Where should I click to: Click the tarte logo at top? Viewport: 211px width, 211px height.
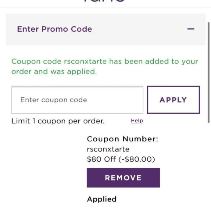click(x=104, y=1)
